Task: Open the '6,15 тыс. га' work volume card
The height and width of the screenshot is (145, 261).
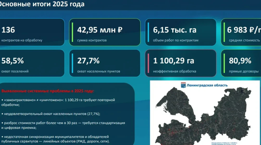Action: pyautogui.click(x=181, y=33)
